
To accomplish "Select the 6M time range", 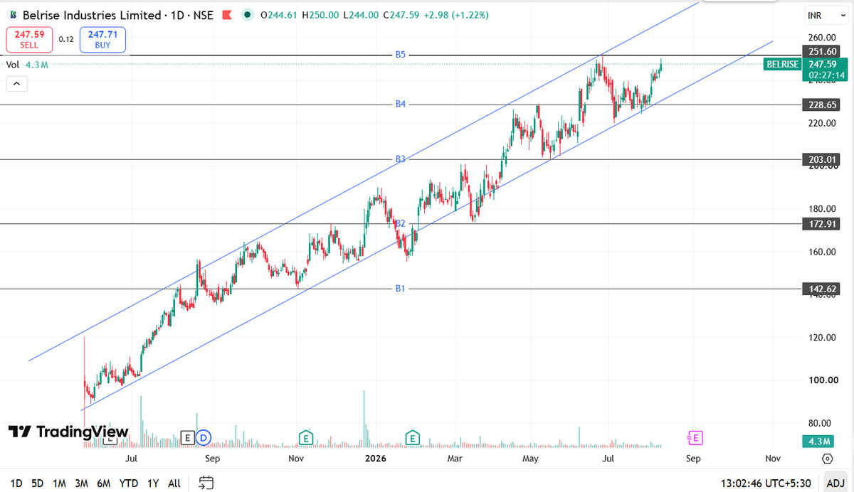I will coord(104,483).
